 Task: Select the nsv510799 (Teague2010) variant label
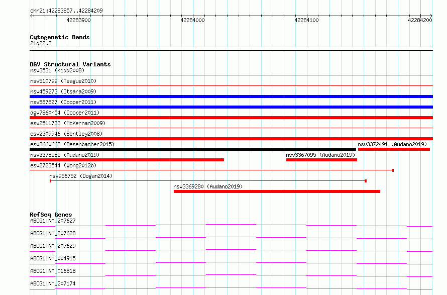point(63,81)
